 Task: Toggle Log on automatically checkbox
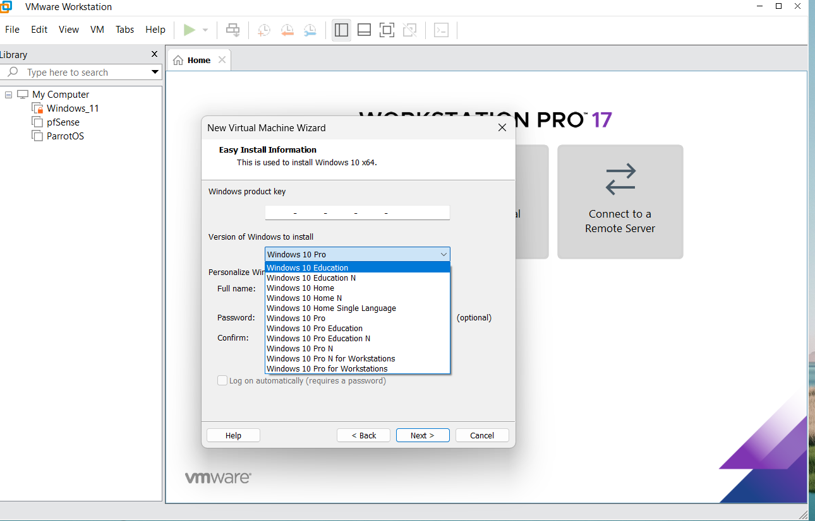[x=222, y=380]
